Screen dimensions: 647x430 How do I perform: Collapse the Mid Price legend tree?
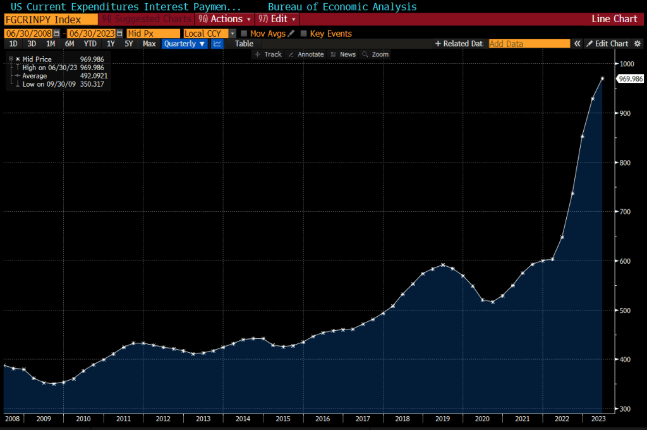pyautogui.click(x=11, y=59)
